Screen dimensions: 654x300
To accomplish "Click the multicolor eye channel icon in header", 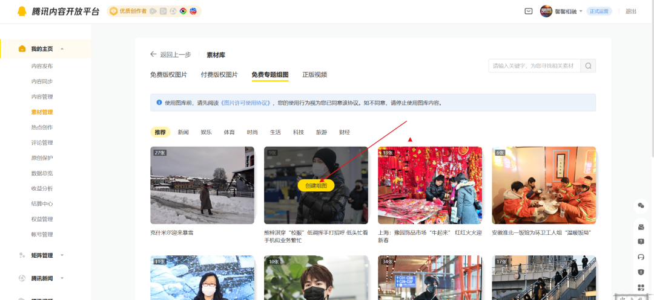I will 183,11.
